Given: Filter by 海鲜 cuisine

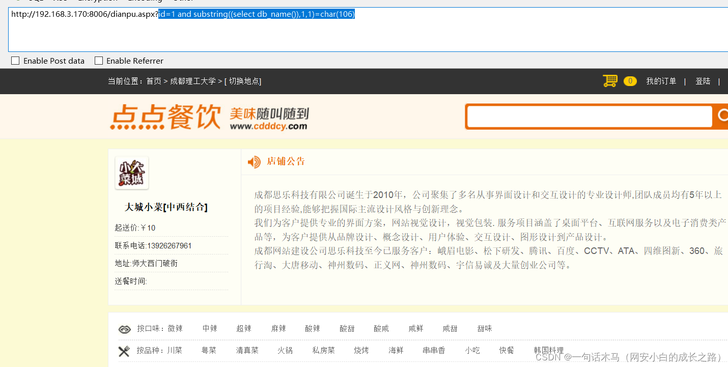Looking at the screenshot, I should pyautogui.click(x=396, y=351).
